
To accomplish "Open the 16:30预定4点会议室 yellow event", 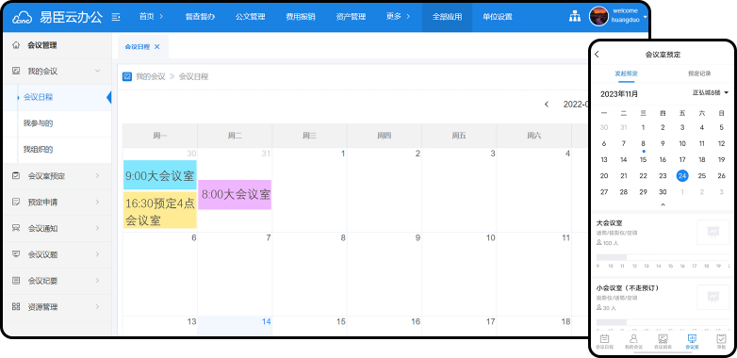I will pyautogui.click(x=160, y=210).
